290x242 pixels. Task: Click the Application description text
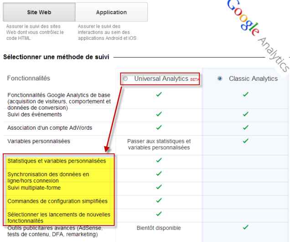pos(107,32)
